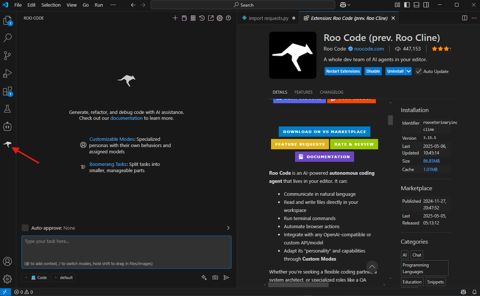The image size is (480, 296).
Task: Start a new task with the plus icon
Action: pos(175,18)
